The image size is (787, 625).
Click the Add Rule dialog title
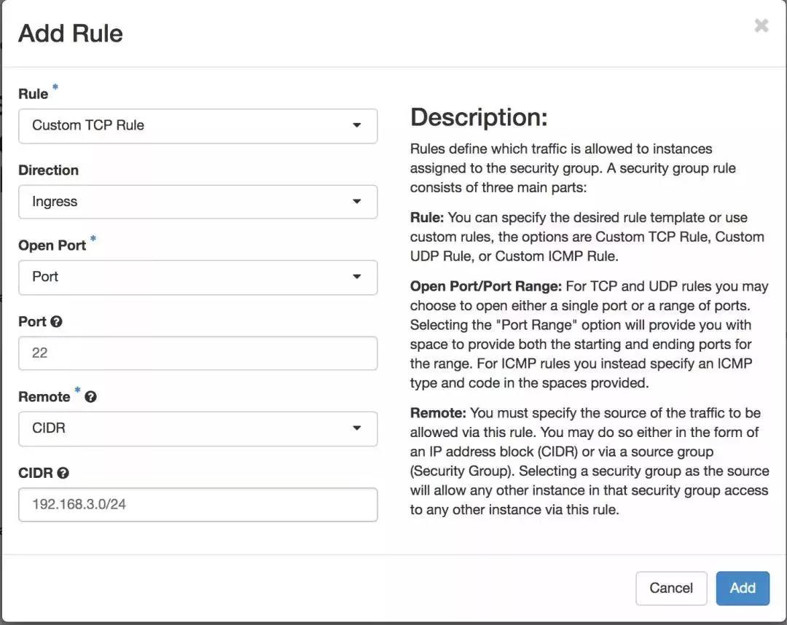coord(70,34)
